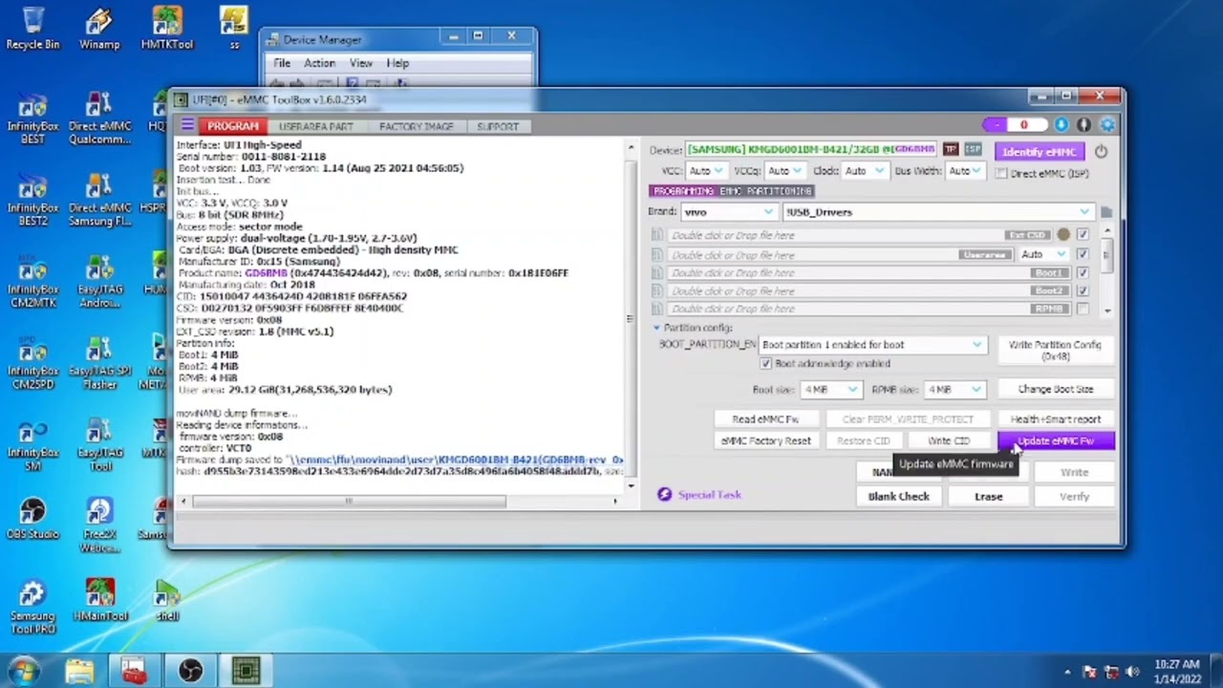Image resolution: width=1223 pixels, height=688 pixels.
Task: Open the VCCq voltage dropdown
Action: [x=786, y=171]
